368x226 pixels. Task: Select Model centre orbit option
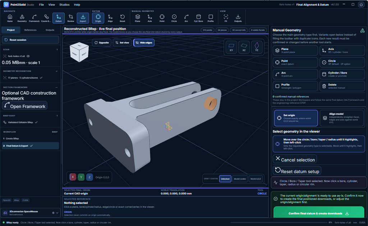[240, 179]
